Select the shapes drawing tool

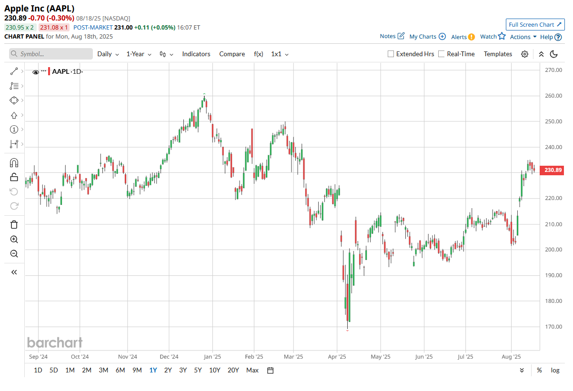pyautogui.click(x=14, y=100)
